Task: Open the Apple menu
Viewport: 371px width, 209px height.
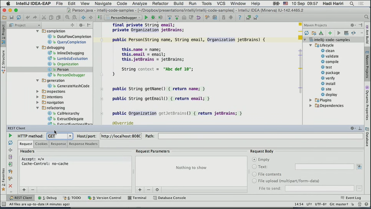Action: 8,3
